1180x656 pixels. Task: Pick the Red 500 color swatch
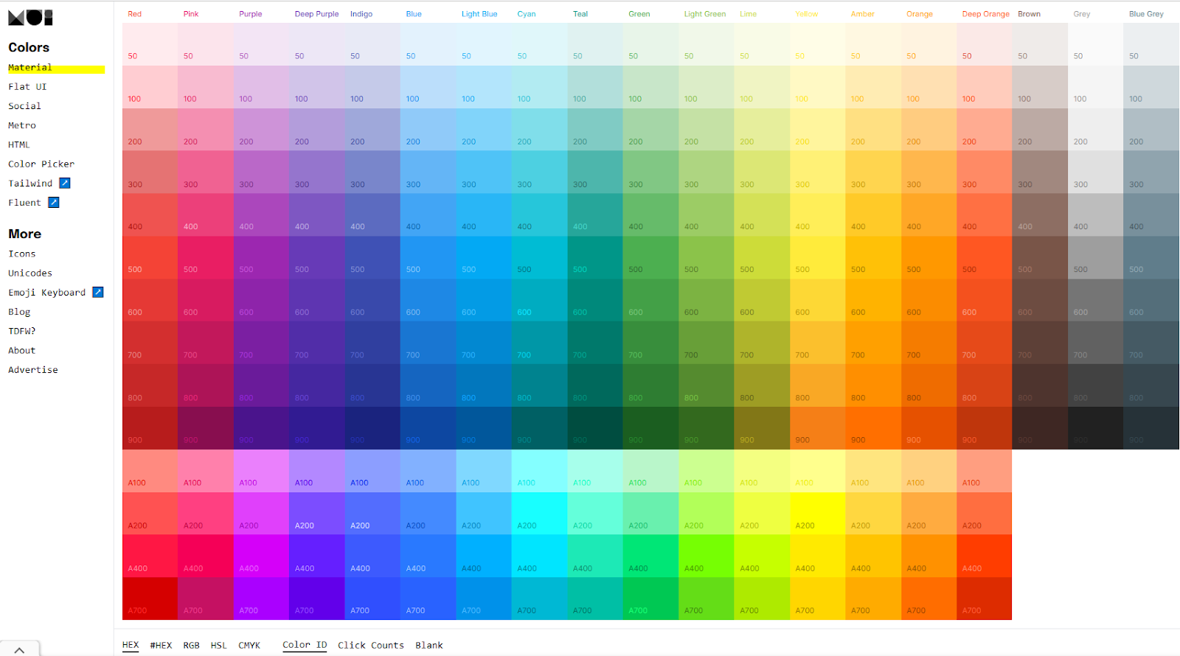[x=150, y=258]
